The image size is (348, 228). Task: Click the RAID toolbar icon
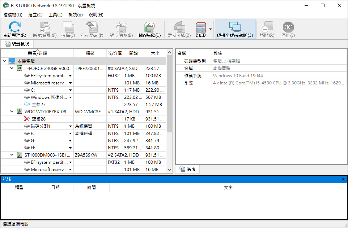click(x=201, y=27)
